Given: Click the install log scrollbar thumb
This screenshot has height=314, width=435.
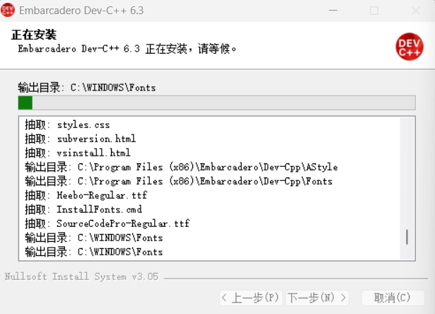Looking at the screenshot, I should tap(407, 237).
